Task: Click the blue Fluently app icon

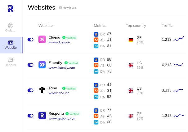Action: click(42, 65)
